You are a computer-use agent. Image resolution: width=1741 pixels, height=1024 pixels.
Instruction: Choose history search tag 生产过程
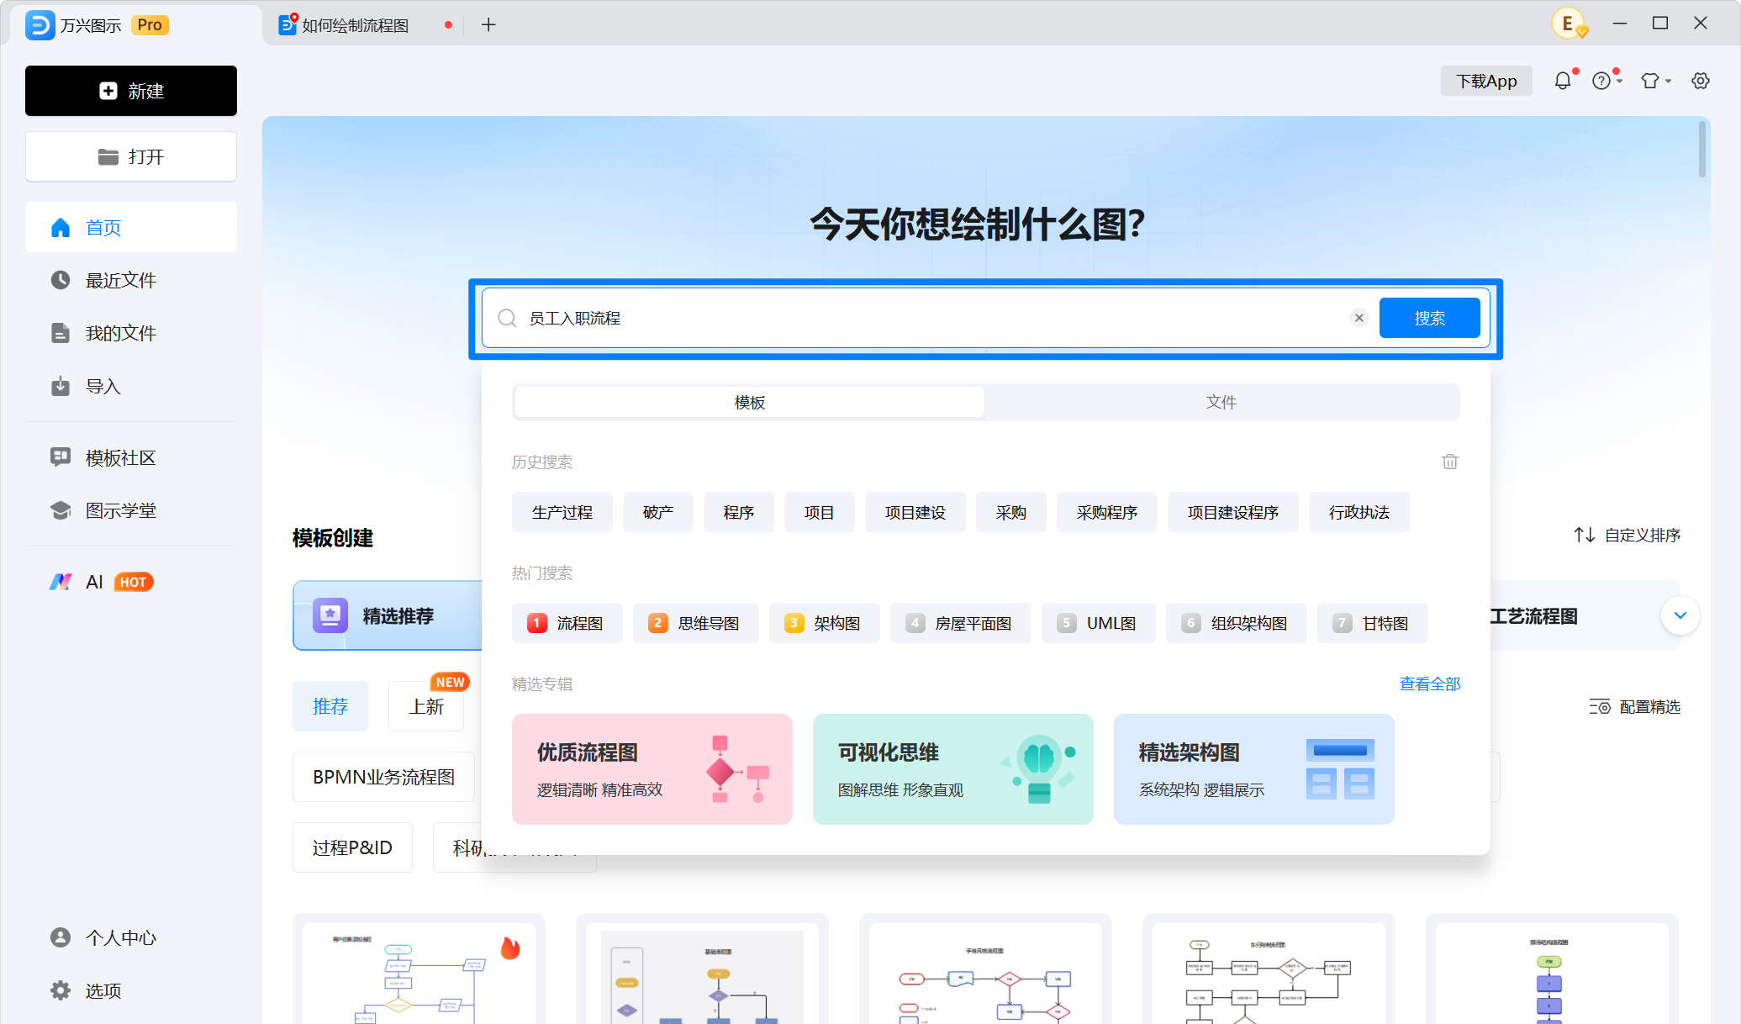562,512
